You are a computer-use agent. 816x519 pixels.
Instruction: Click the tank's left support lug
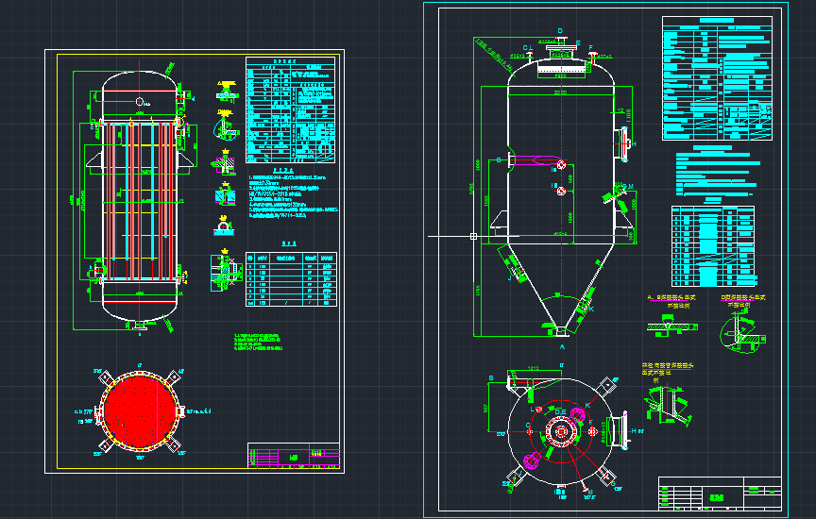pos(500,220)
